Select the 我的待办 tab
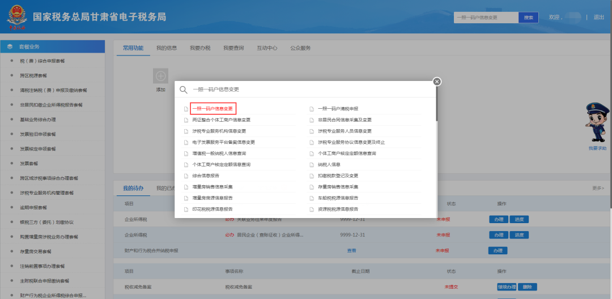This screenshot has width=612, height=299. pyautogui.click(x=133, y=188)
